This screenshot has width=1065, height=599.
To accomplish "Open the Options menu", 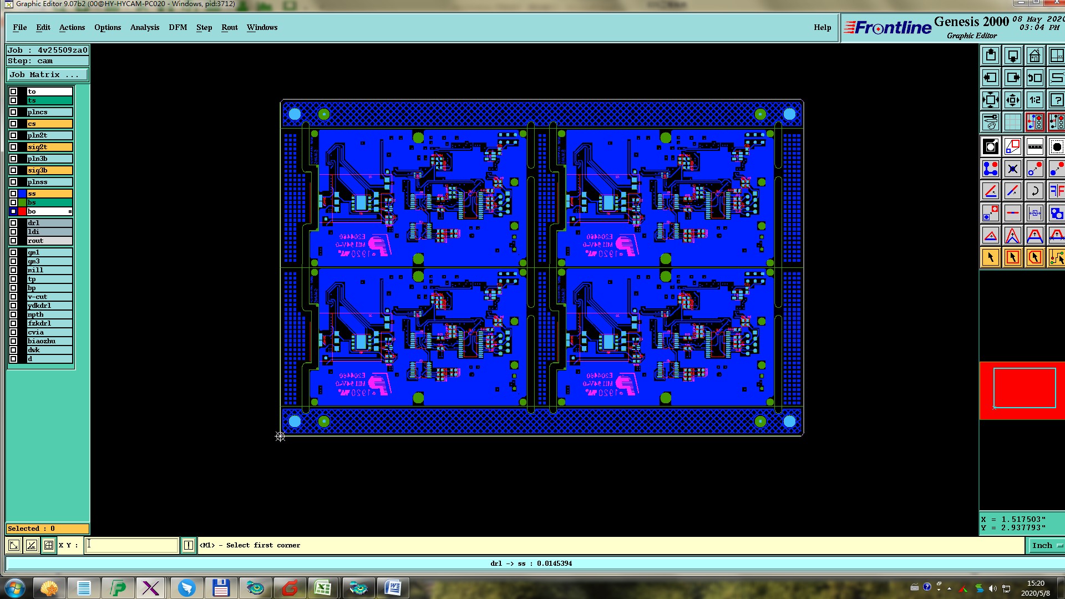I will (x=108, y=27).
